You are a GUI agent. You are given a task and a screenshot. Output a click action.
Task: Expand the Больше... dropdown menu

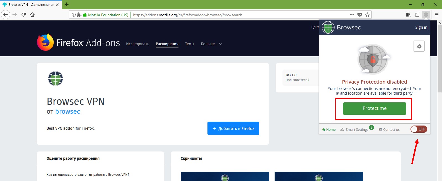(211, 44)
